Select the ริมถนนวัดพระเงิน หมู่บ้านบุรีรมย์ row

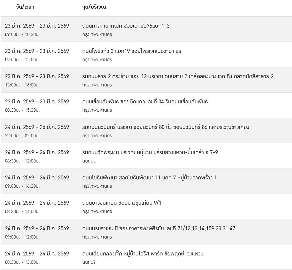[150, 152]
